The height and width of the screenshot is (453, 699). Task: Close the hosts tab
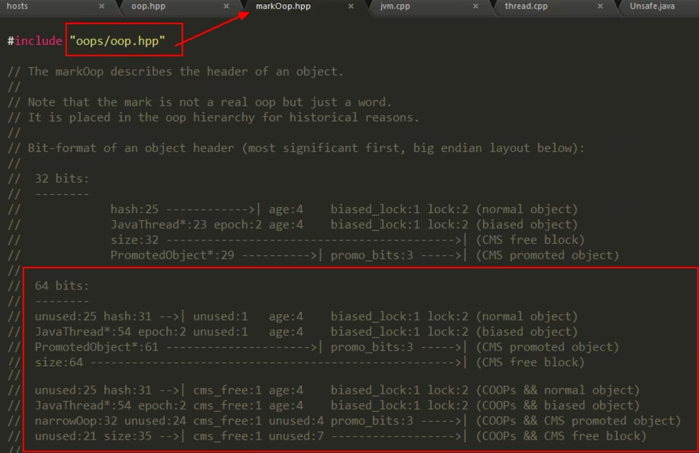pyautogui.click(x=102, y=6)
